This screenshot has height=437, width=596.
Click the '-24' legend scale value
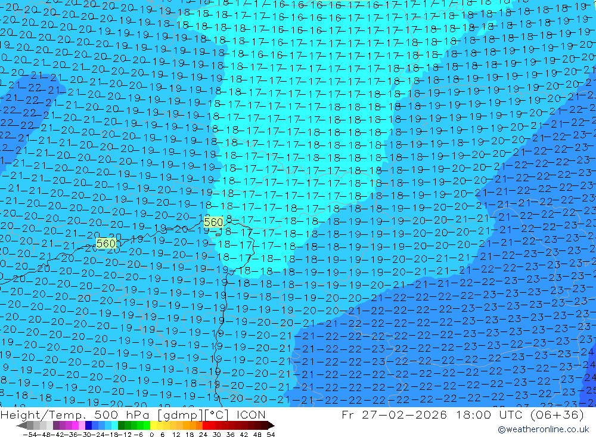(97, 435)
